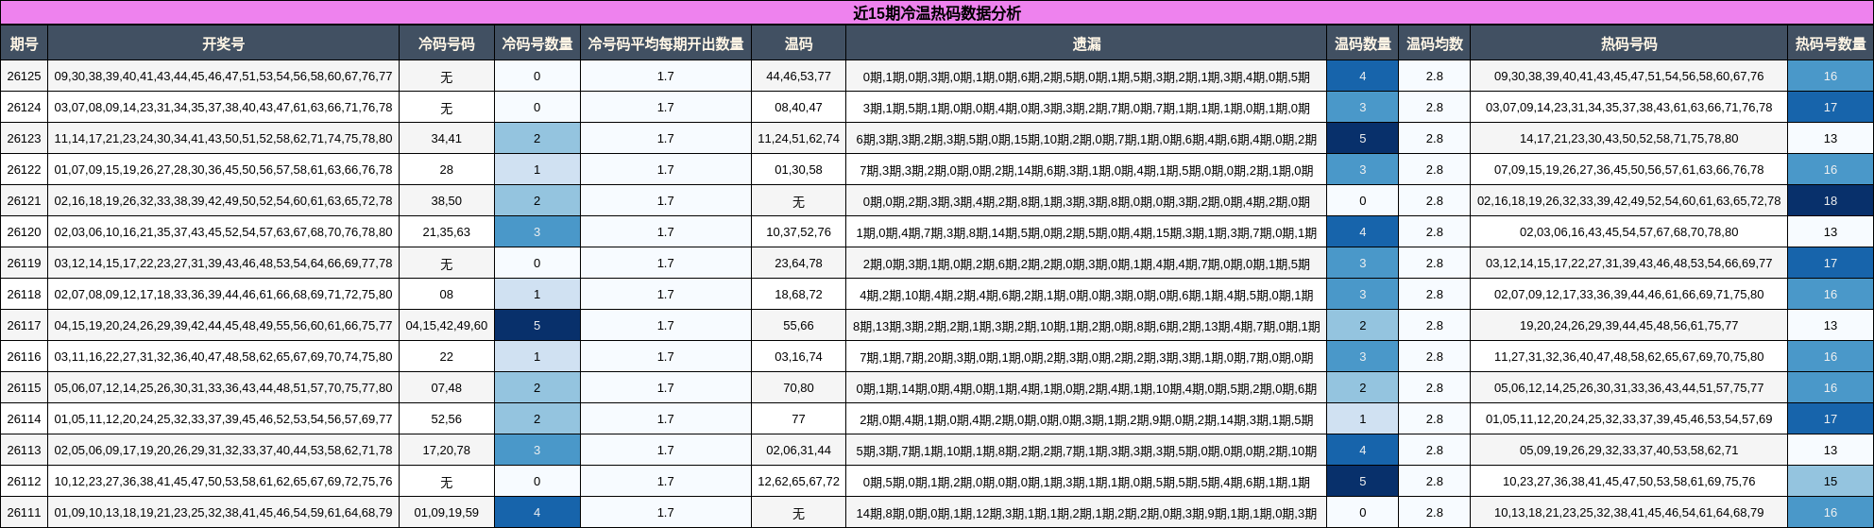Click draw numbers cell of row 26111

pyautogui.click(x=223, y=513)
